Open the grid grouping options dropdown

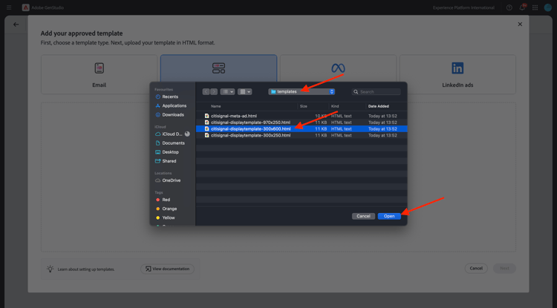tap(245, 91)
